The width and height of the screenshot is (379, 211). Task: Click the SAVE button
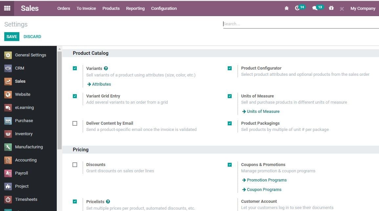coord(11,36)
